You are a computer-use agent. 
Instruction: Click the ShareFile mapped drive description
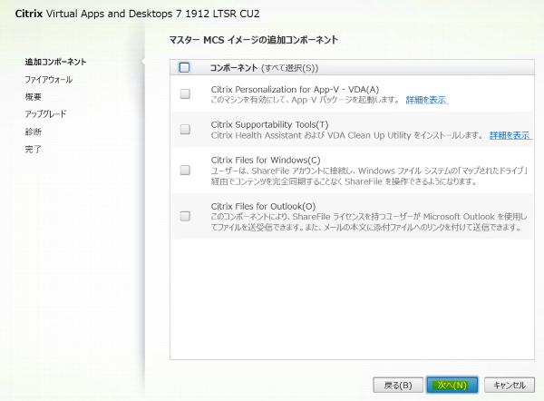tap(370, 176)
